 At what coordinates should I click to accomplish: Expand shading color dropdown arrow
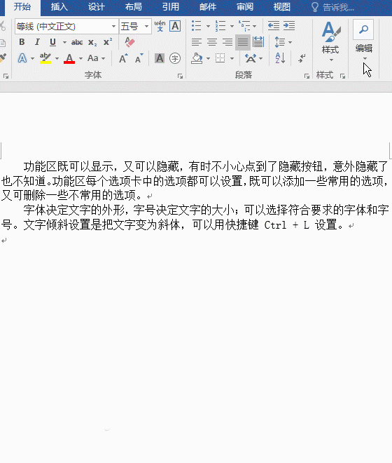pos(208,58)
